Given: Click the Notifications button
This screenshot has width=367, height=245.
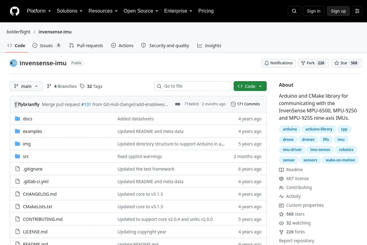Looking at the screenshot, I should 278,63.
